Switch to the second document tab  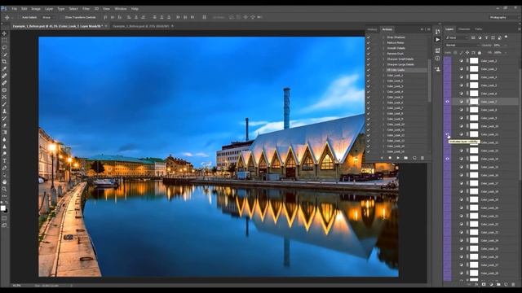pos(142,26)
